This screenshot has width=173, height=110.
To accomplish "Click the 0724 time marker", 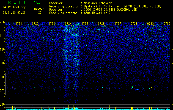I will tap(68, 24).
